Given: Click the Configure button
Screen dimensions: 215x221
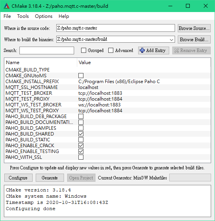Looking at the screenshot, I should click(18, 178).
